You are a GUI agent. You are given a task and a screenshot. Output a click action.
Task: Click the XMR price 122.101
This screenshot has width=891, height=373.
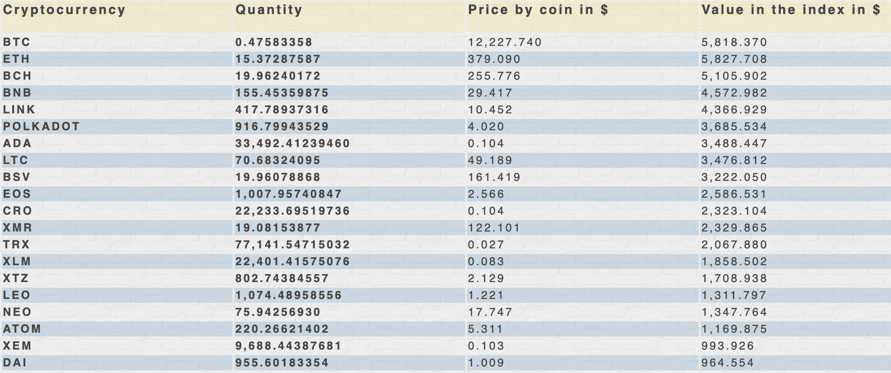[494, 228]
